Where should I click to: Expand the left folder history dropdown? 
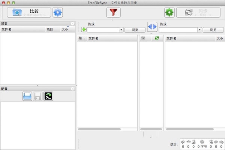(121, 30)
